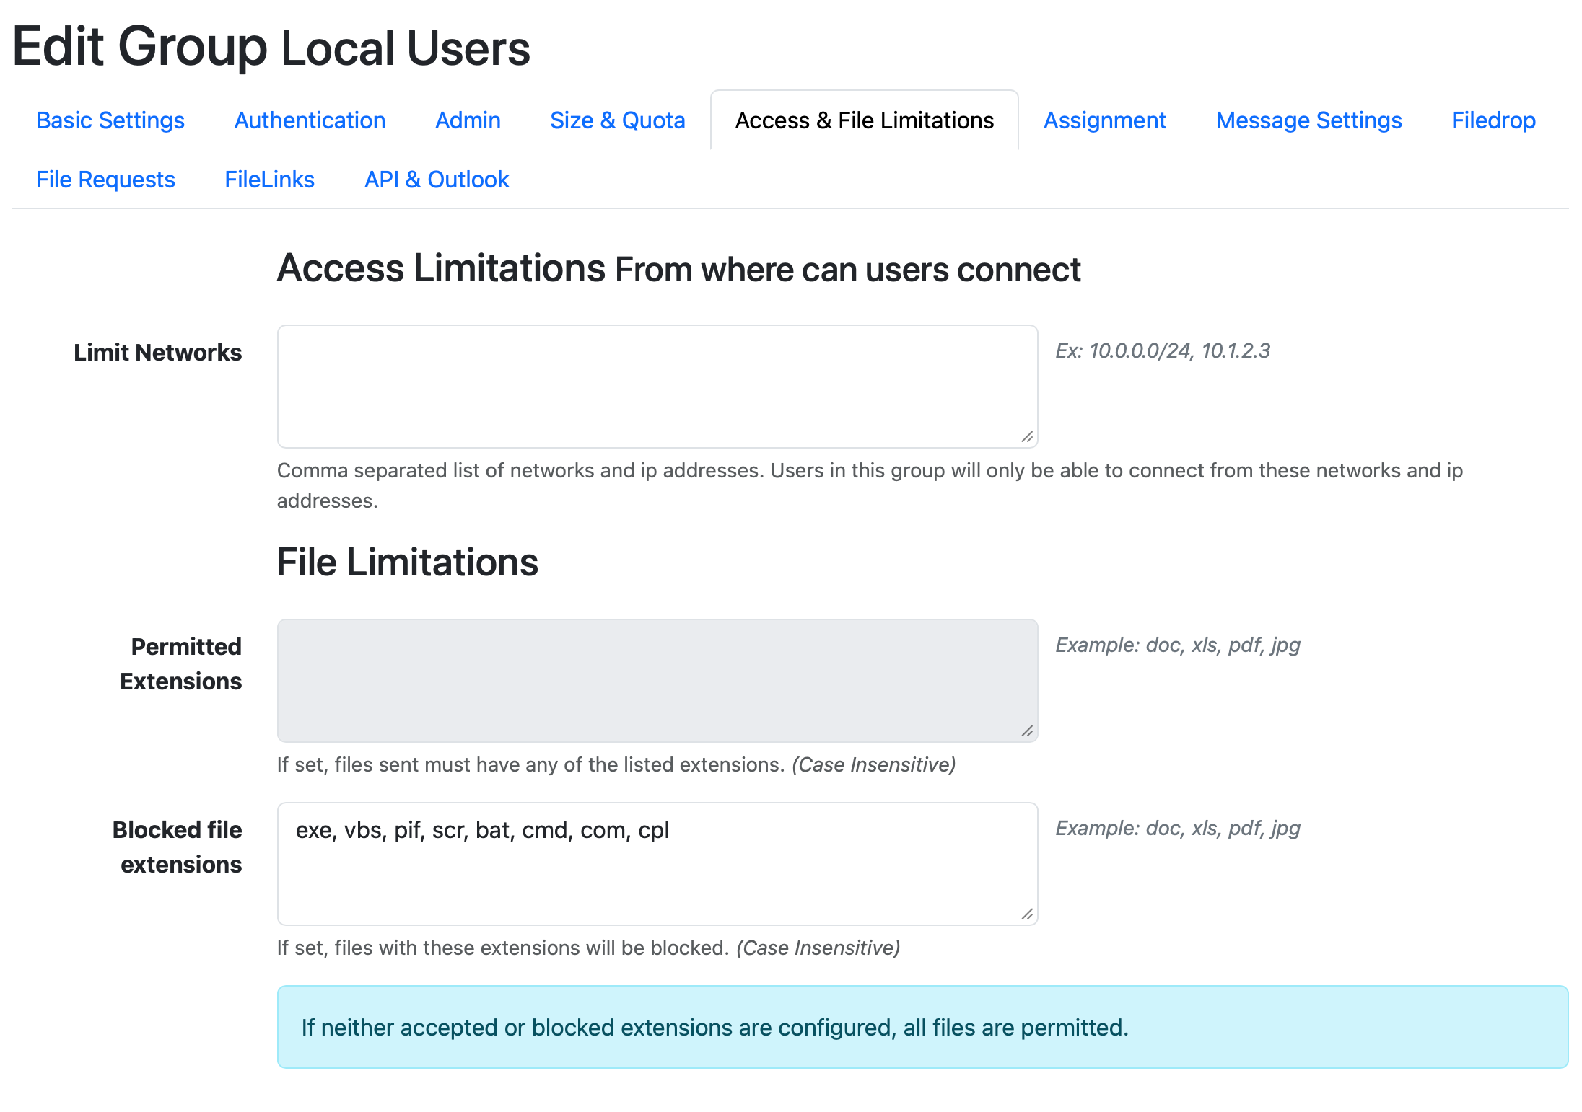Open the Assignment tab
This screenshot has height=1112, width=1582.
(x=1104, y=120)
